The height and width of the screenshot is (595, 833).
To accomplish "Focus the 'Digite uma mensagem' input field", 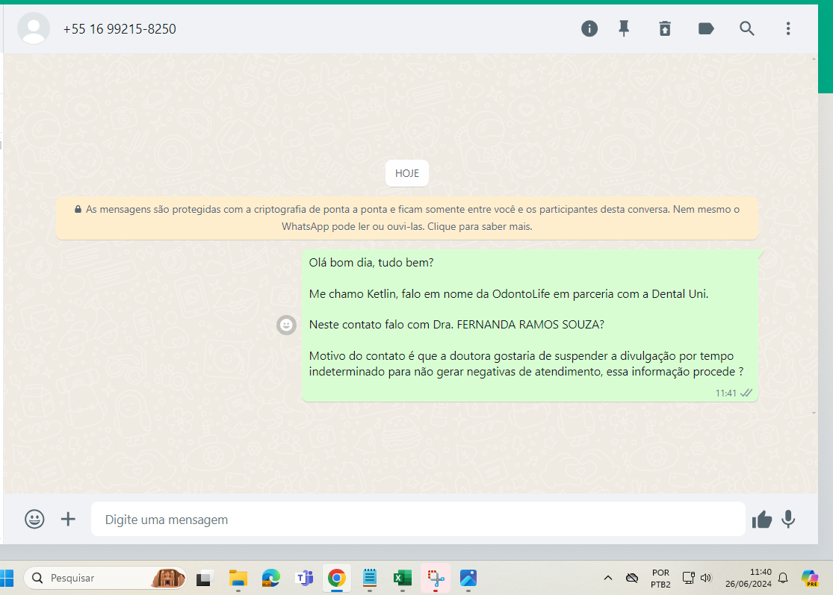I will click(x=418, y=519).
